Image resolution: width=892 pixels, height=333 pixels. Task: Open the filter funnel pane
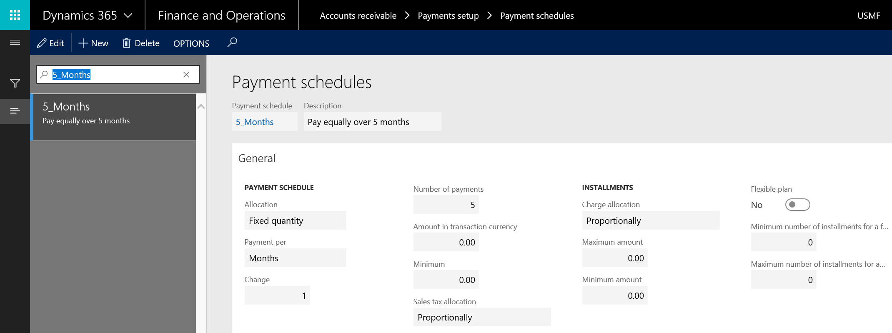(x=15, y=83)
